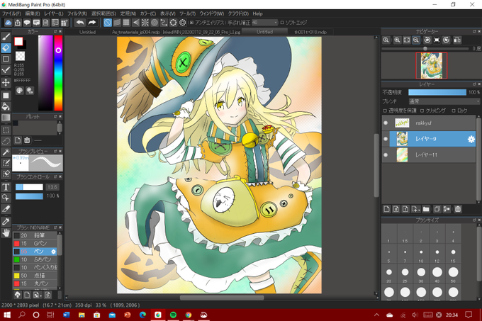The height and width of the screenshot is (321, 482).
Task: Click flip view icon in Navigator
Action: click(457, 40)
